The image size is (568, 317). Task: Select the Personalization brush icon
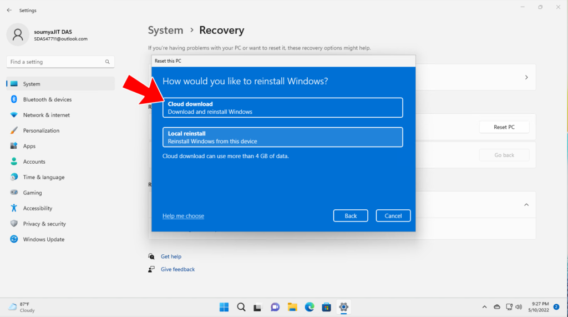coord(14,130)
